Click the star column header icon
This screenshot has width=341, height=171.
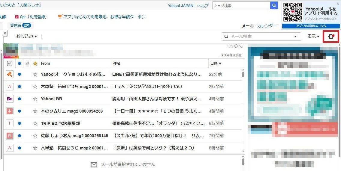[35, 63]
